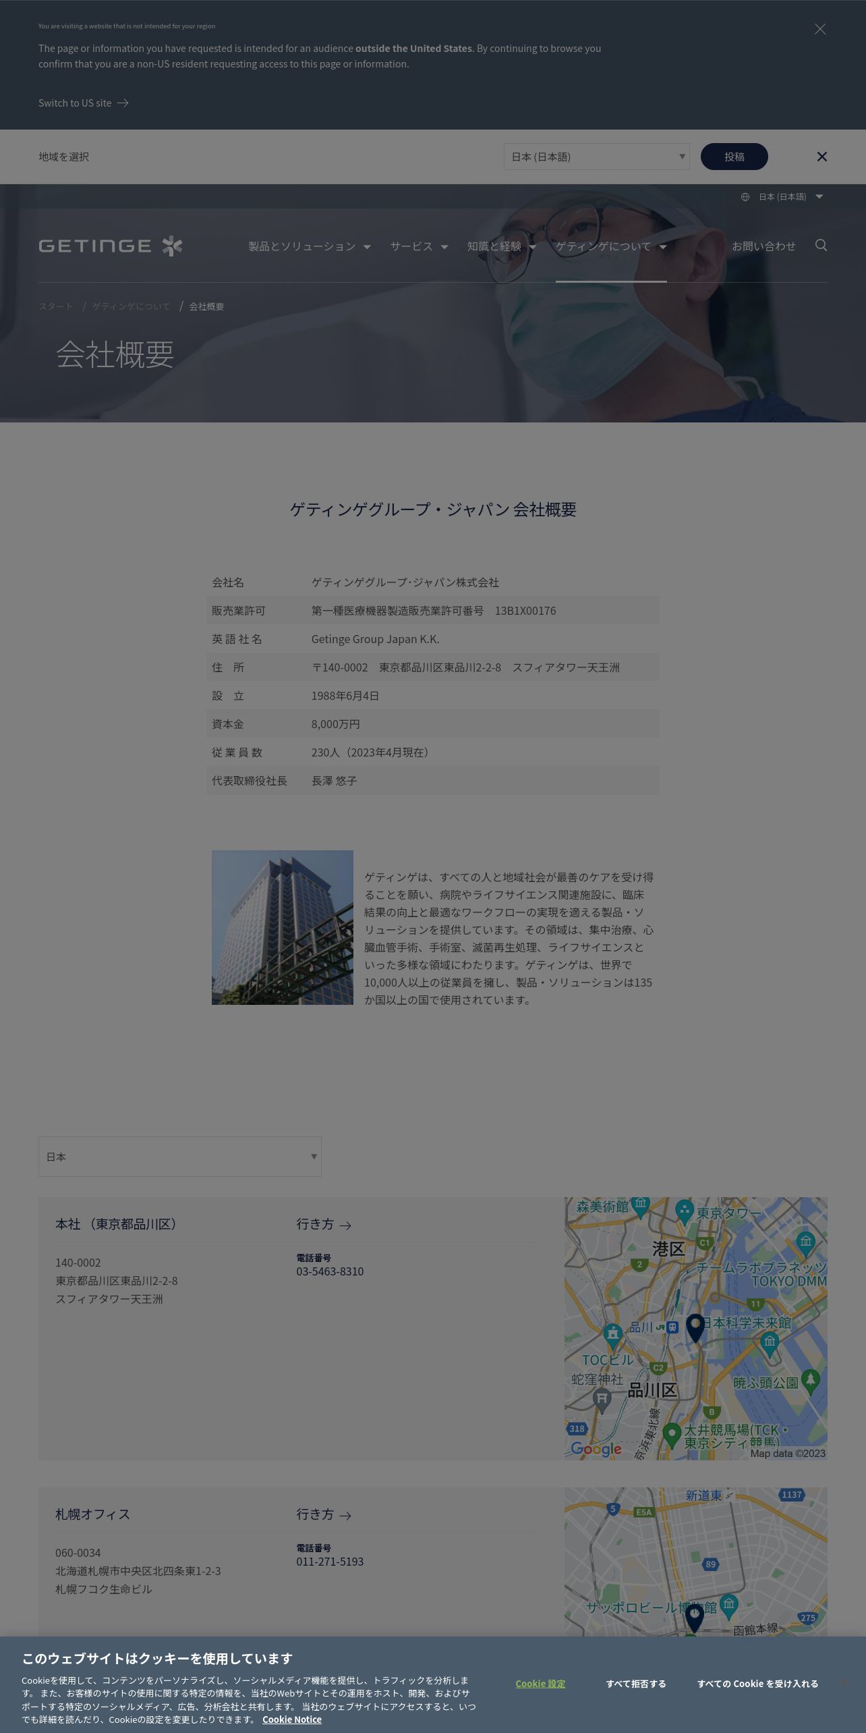Click the 森美術館 marker on map

[x=641, y=1207]
